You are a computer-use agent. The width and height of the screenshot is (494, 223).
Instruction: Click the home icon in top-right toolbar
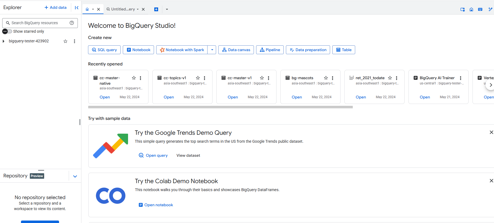[471, 9]
